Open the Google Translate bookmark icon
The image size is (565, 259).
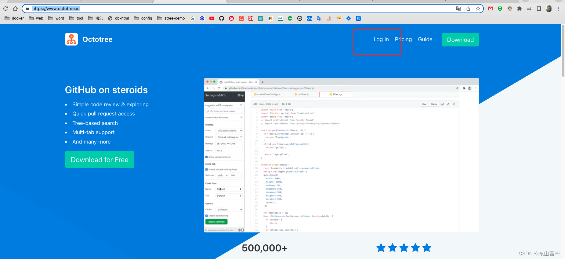[x=319, y=18]
